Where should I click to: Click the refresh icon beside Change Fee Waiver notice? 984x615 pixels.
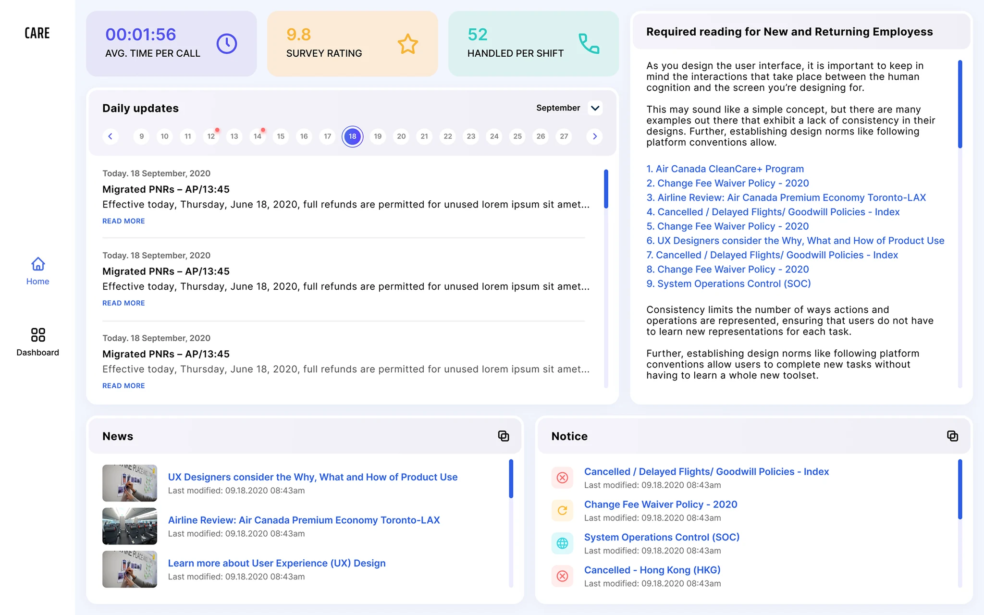562,510
